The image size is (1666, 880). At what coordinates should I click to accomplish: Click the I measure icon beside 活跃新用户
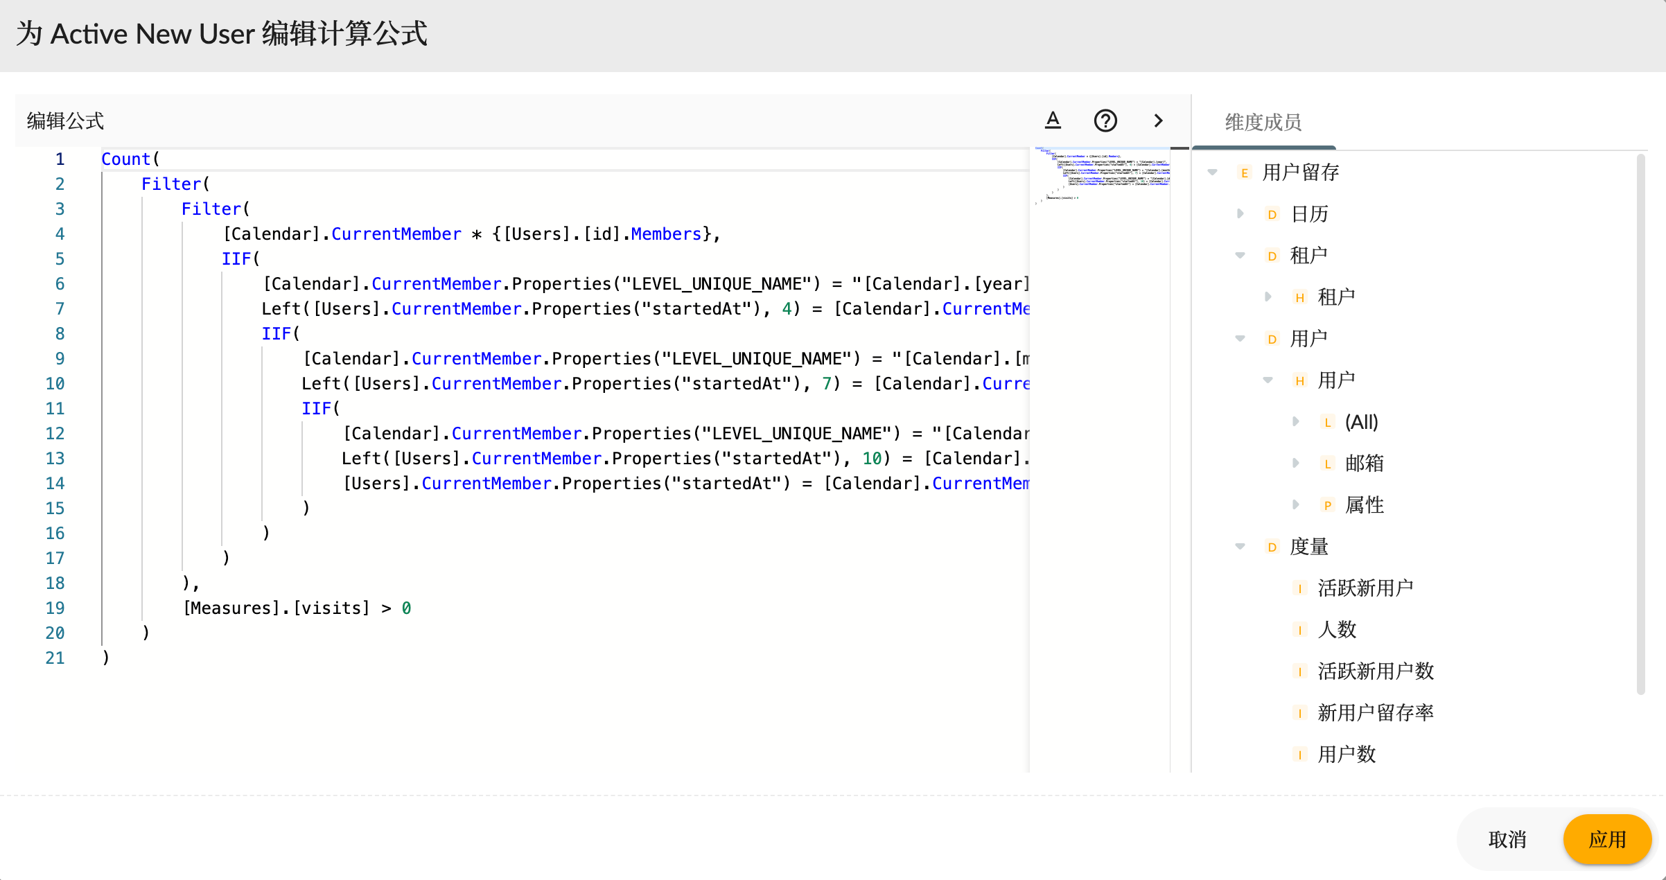click(x=1299, y=588)
